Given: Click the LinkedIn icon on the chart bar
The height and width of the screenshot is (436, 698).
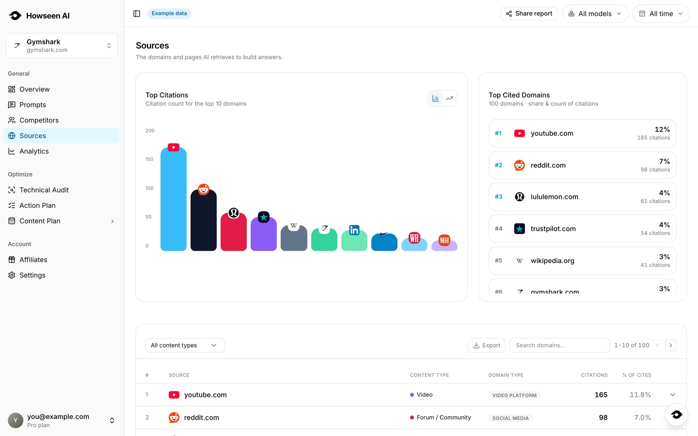Looking at the screenshot, I should coord(354,230).
